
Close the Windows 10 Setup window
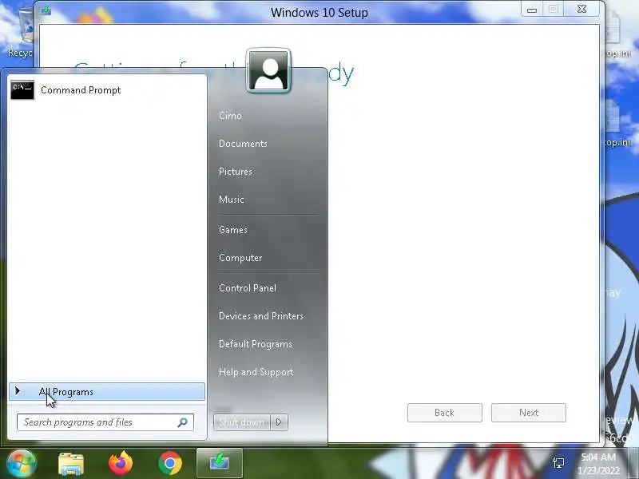click(x=582, y=10)
